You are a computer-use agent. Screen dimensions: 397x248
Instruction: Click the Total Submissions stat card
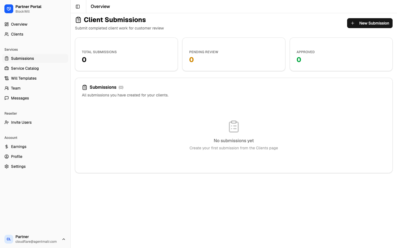click(126, 54)
